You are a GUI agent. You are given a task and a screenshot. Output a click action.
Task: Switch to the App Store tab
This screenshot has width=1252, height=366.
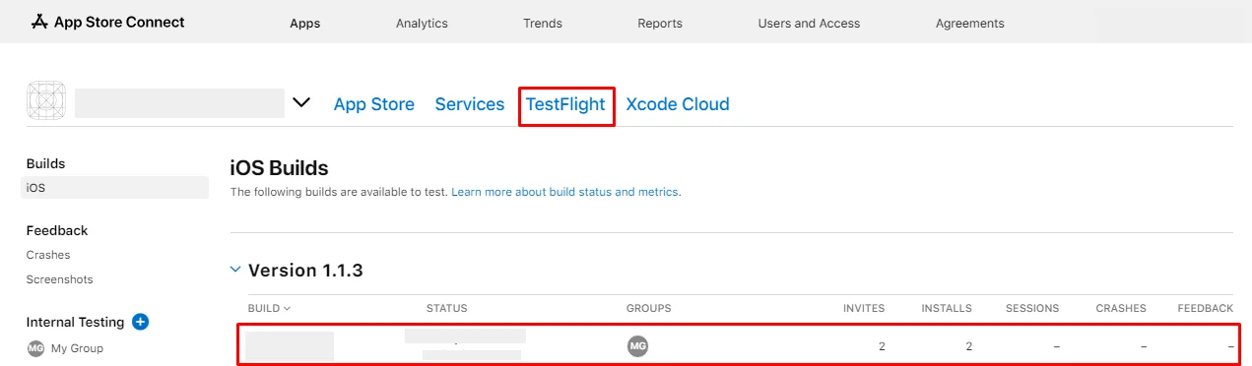coord(374,104)
